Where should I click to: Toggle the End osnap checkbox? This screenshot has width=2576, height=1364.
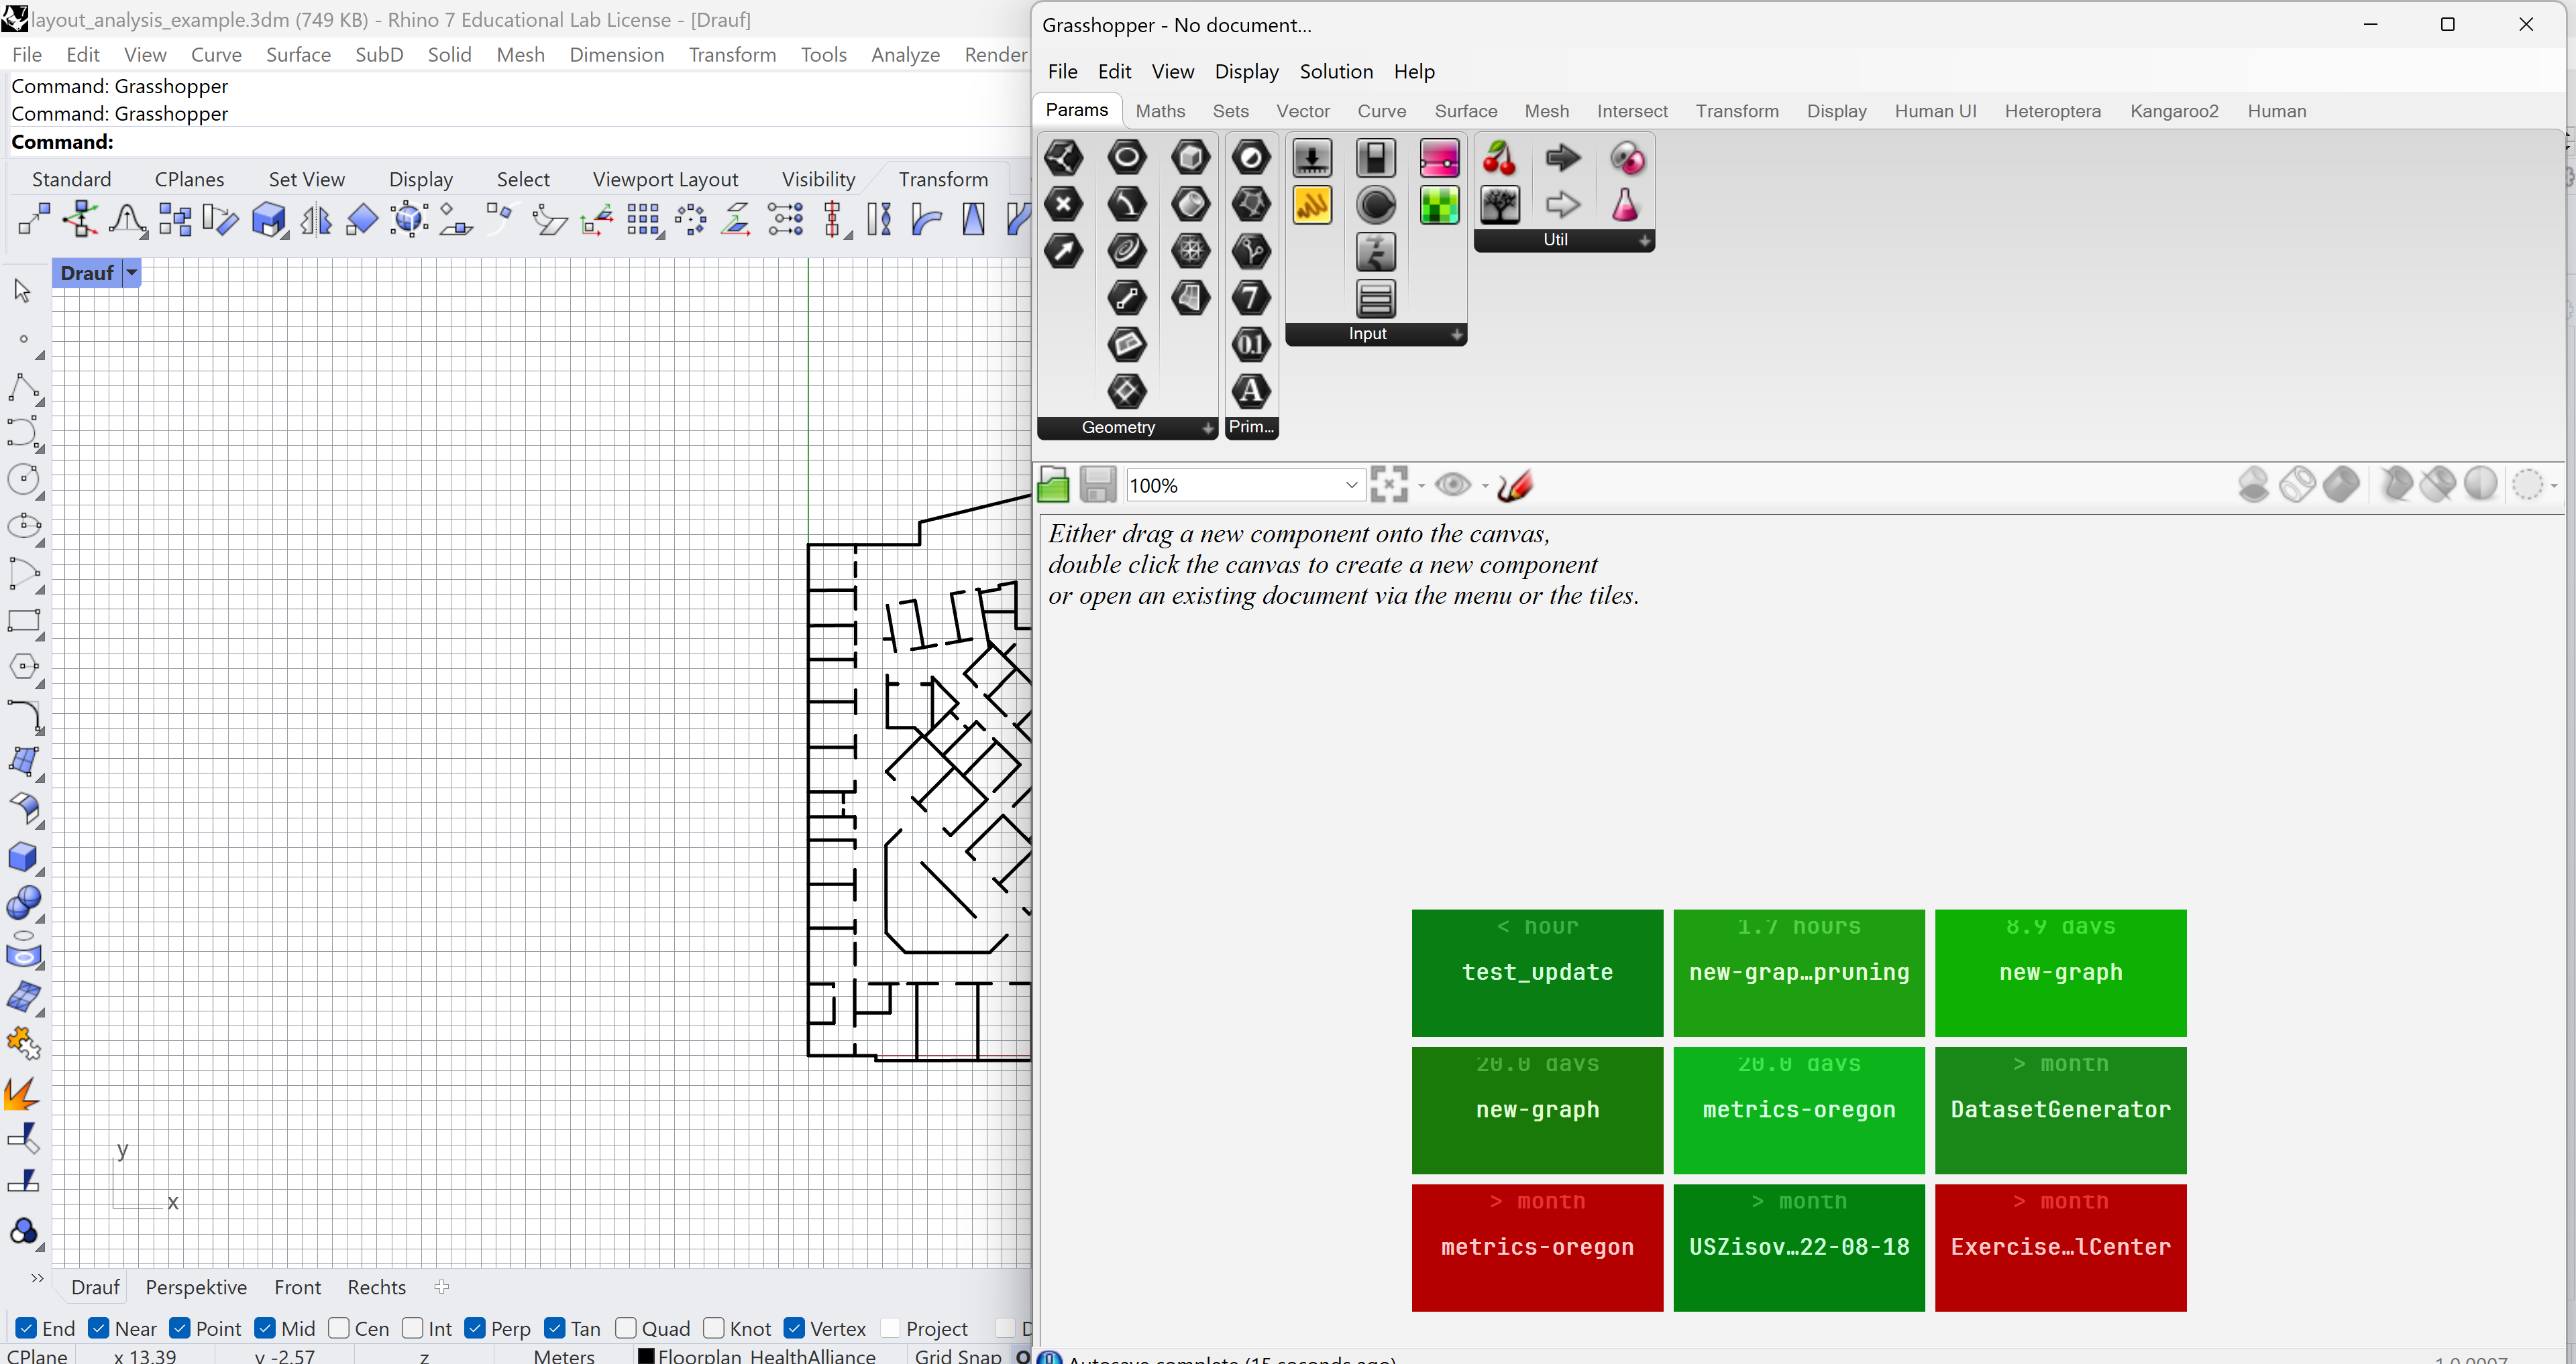coord(25,1328)
